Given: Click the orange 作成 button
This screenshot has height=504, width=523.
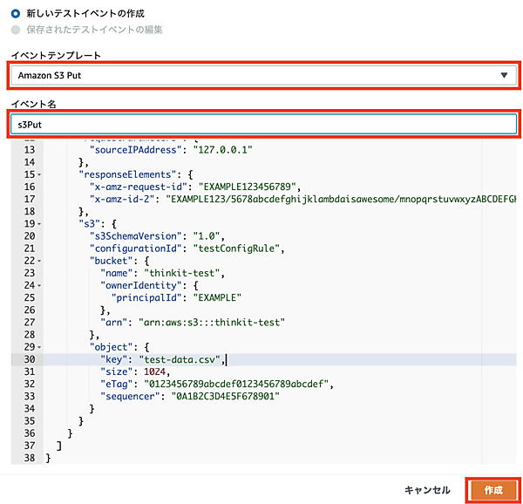Looking at the screenshot, I should coord(492,490).
